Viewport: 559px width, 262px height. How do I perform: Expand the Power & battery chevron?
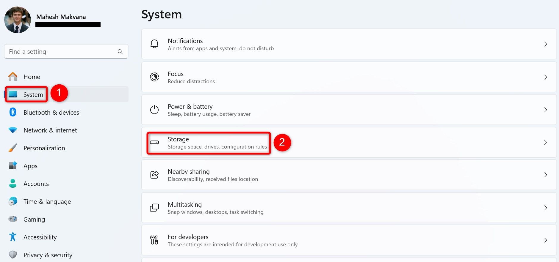(x=546, y=110)
